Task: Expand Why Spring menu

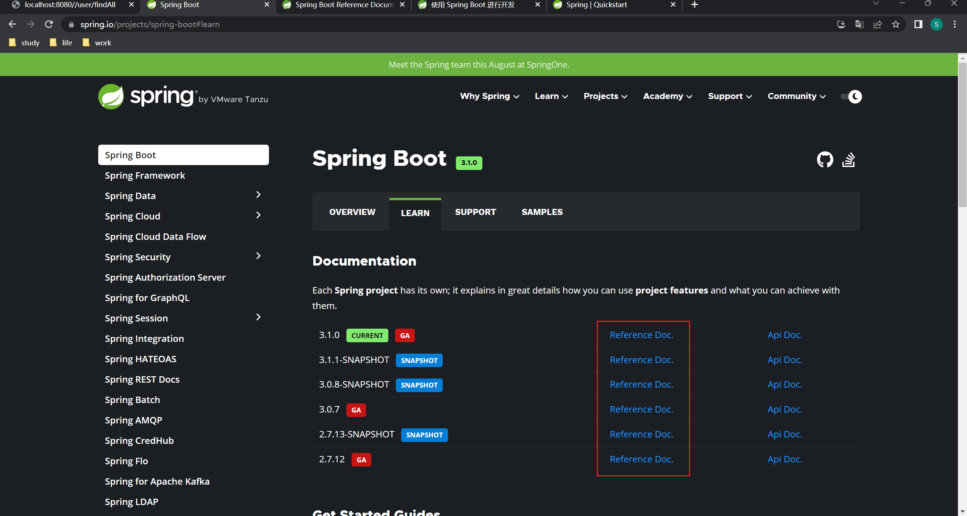Action: click(x=490, y=96)
